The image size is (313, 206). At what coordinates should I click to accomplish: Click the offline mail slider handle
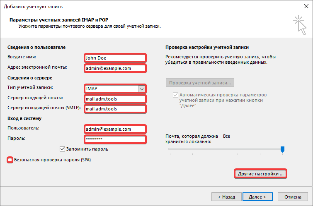(282, 149)
